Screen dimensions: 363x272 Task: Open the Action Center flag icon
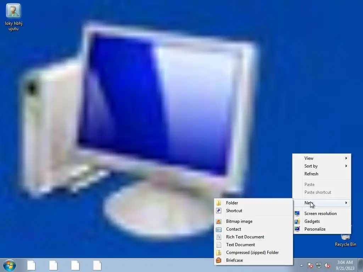click(x=310, y=265)
